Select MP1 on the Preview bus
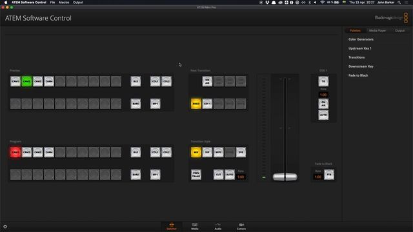This screenshot has width=413, height=232. click(155, 104)
